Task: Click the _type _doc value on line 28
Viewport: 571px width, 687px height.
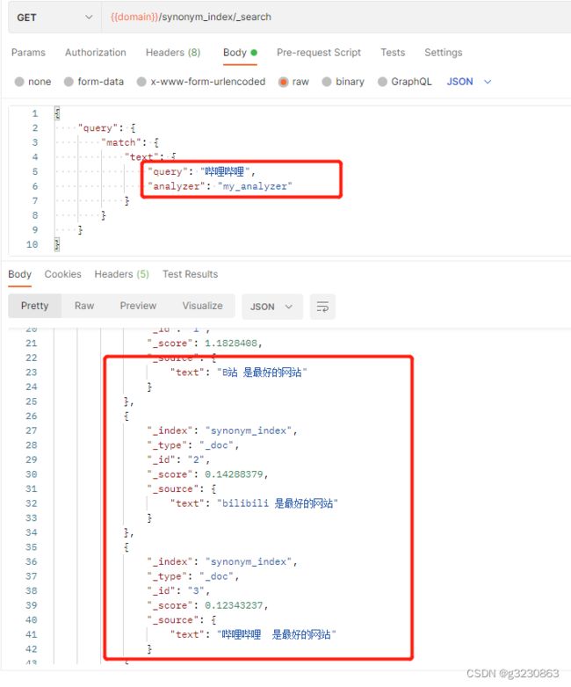Action: coord(217,445)
